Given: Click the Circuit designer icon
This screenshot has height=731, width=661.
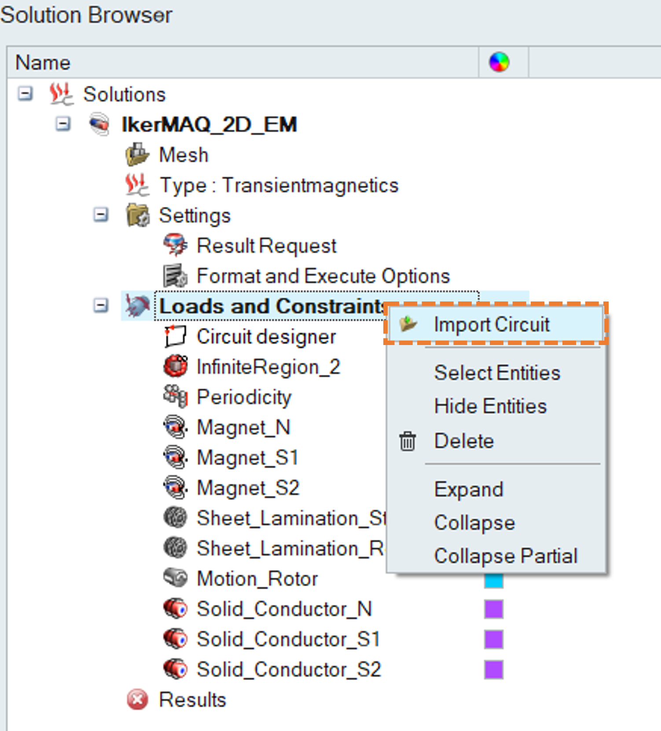Looking at the screenshot, I should pos(175,337).
